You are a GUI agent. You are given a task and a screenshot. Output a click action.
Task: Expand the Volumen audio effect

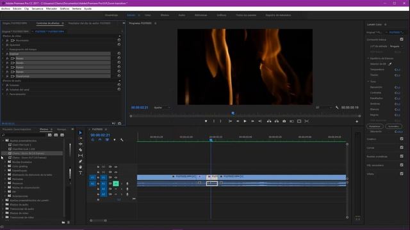coord(3,85)
